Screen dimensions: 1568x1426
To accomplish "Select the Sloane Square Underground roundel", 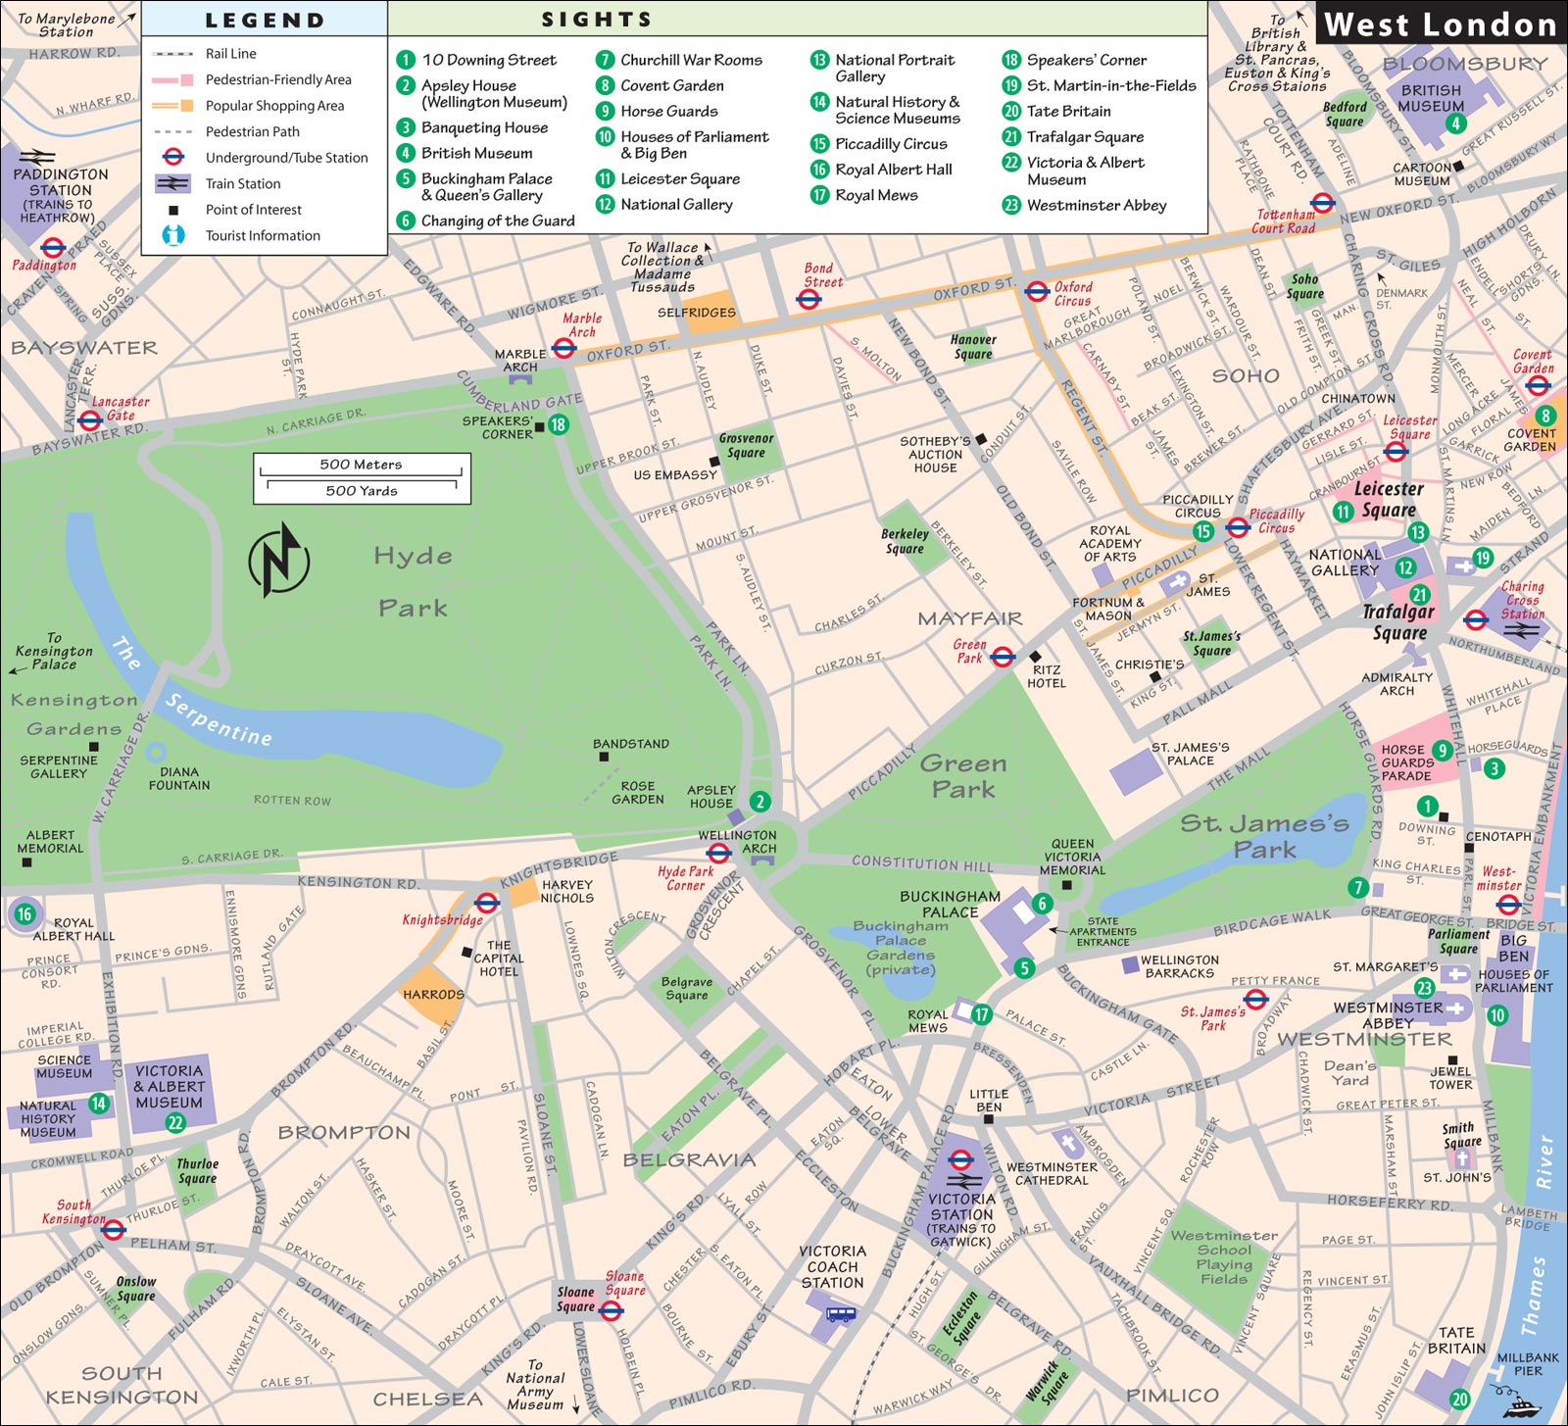I will (611, 1310).
